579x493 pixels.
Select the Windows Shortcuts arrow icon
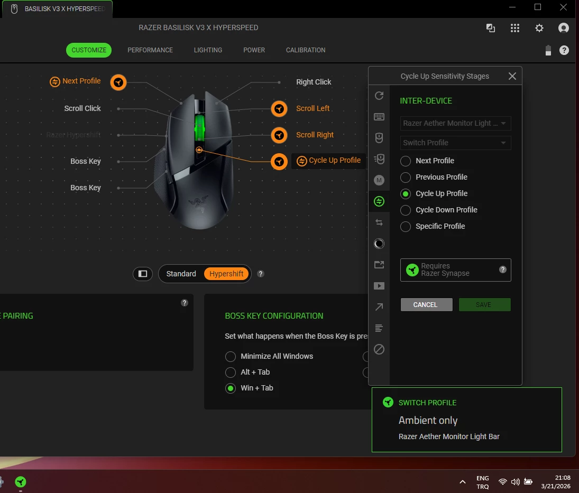[x=379, y=307]
